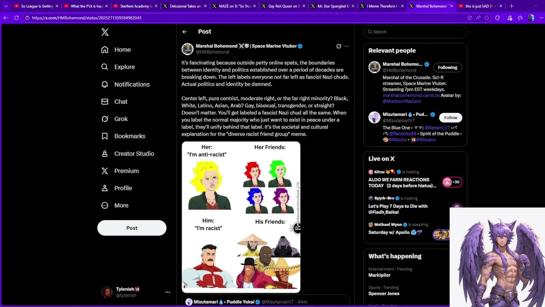Add this page to favorites with the star
Screen dimensions: 545x307
487,18
